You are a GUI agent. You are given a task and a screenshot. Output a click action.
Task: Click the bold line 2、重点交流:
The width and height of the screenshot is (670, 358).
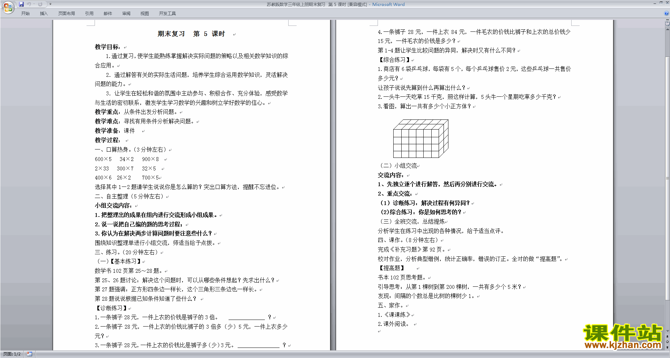395,193
